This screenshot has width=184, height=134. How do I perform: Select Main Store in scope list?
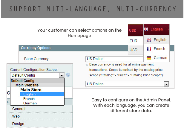pos(37,89)
